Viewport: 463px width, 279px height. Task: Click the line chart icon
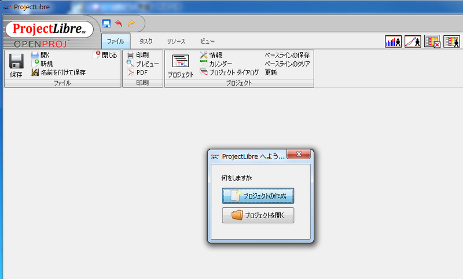[413, 42]
